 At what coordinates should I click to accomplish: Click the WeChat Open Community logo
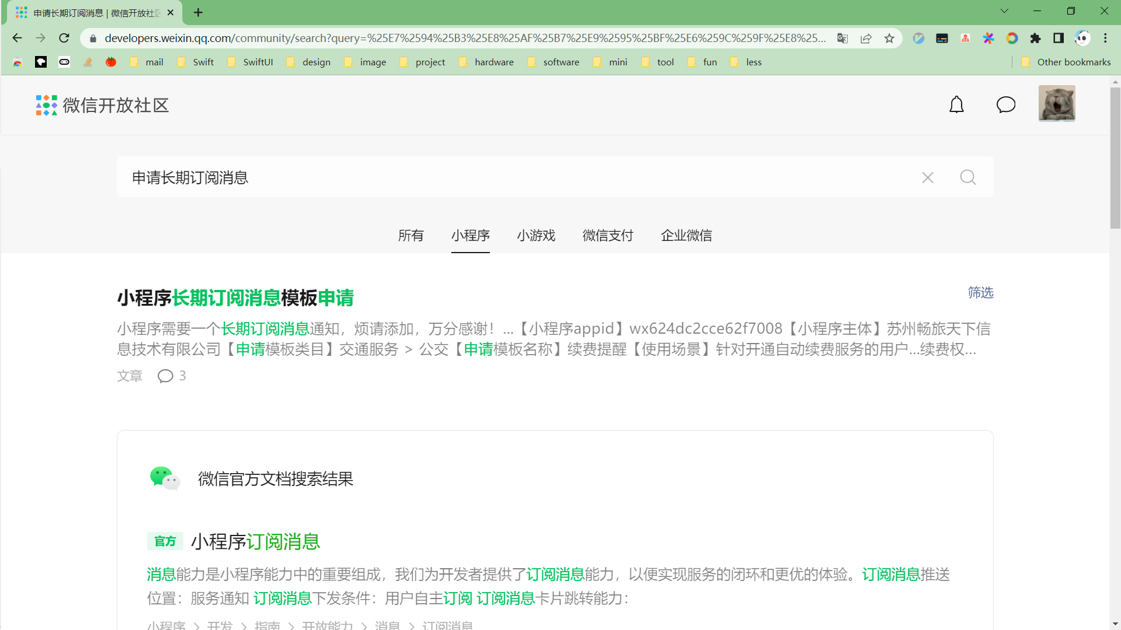coord(102,106)
